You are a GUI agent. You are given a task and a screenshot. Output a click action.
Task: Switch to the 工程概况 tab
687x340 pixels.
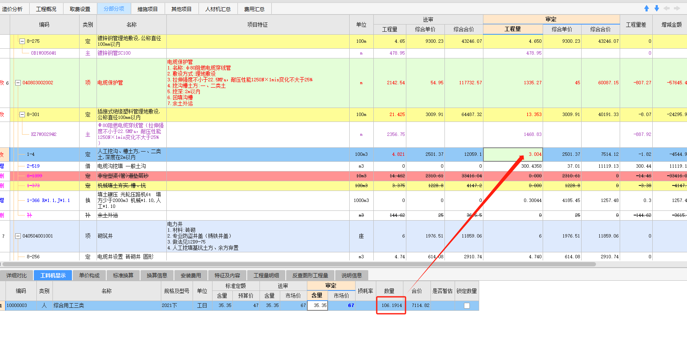pos(46,9)
